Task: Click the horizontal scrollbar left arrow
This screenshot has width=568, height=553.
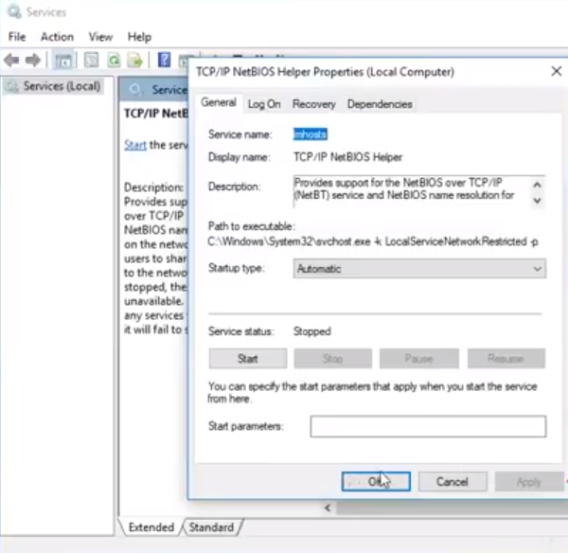Action: point(328,508)
